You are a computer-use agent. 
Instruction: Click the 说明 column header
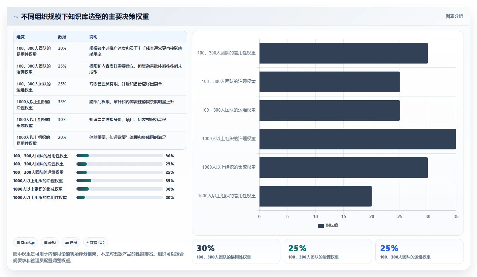(93, 37)
